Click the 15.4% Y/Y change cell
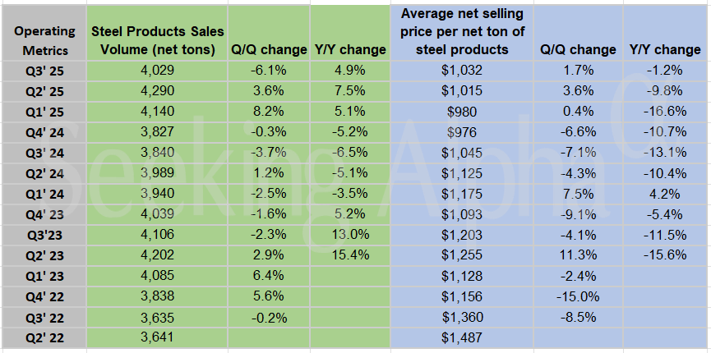Screen dimensions: 711x353 coord(350,254)
